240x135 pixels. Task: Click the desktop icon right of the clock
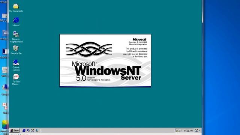click(x=196, y=131)
